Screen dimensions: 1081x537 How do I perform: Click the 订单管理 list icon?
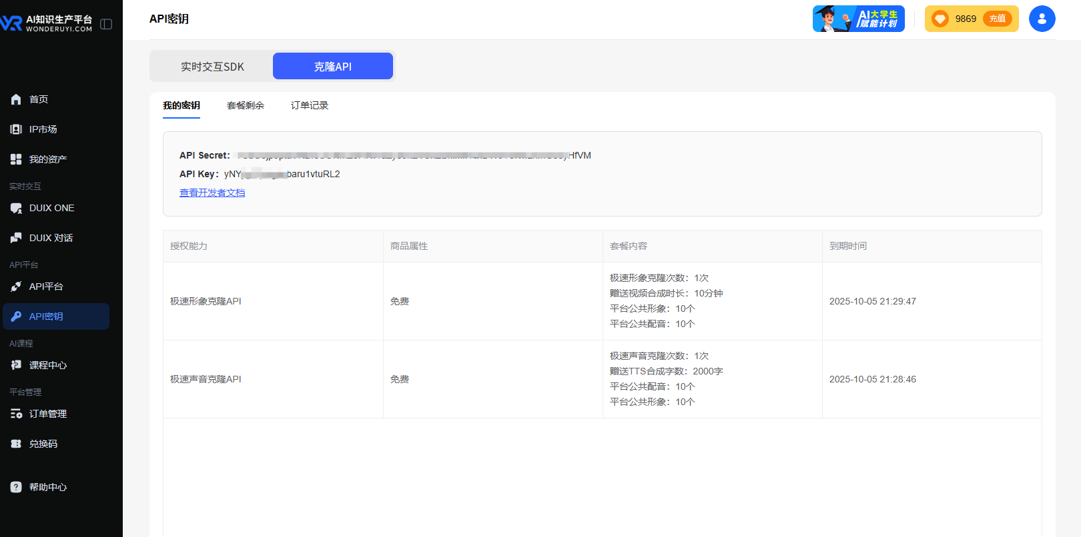[16, 414]
